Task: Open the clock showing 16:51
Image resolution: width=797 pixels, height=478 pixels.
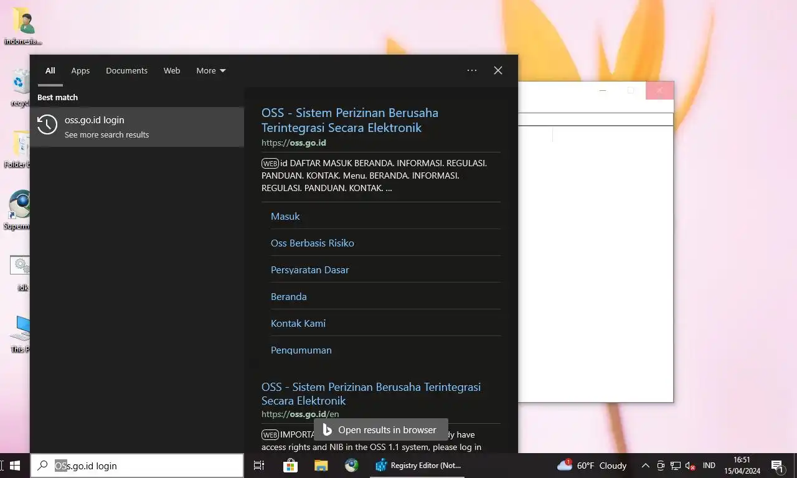Action: [x=742, y=466]
